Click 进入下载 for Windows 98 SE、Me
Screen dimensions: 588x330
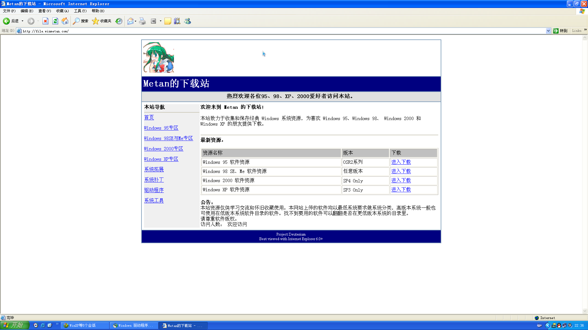coord(401,171)
